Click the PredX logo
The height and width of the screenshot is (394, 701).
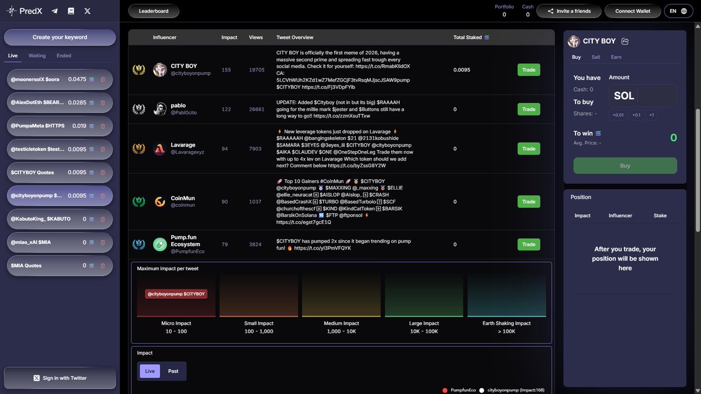point(24,11)
